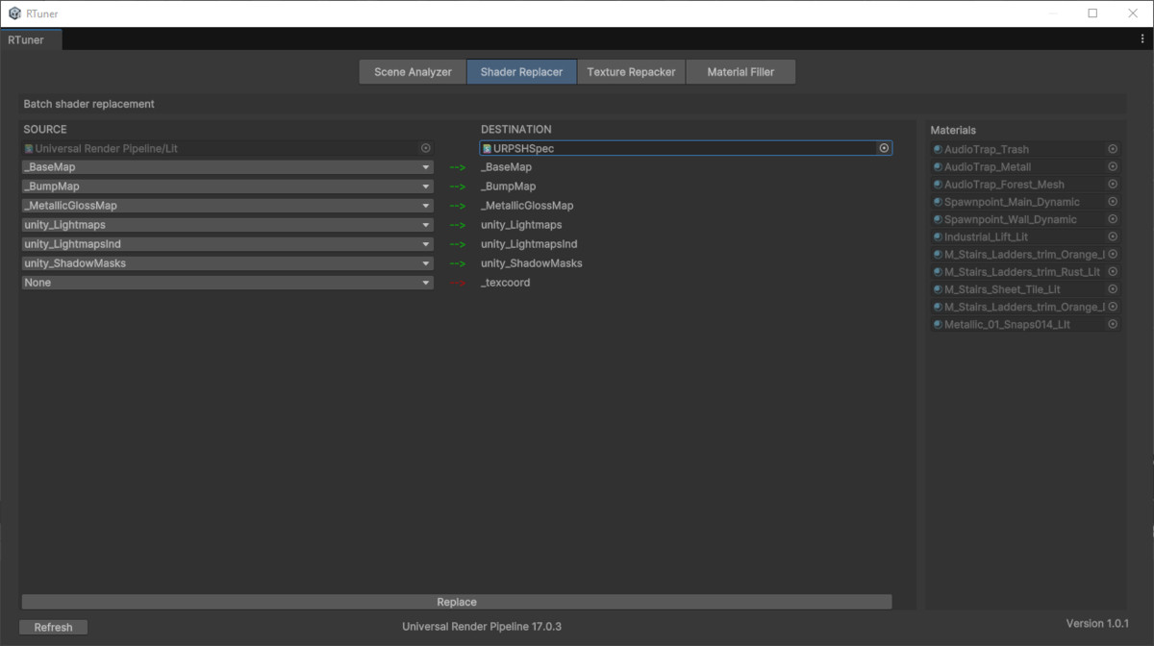Click the object picker circle on Industrial_Lift_Lit
This screenshot has height=646, width=1154.
click(1113, 236)
